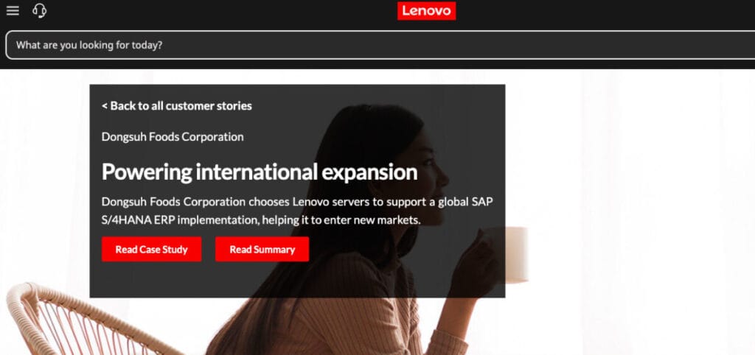Image resolution: width=755 pixels, height=355 pixels.
Task: Click the phrase 'helping it to enter new markets'
Action: point(341,220)
